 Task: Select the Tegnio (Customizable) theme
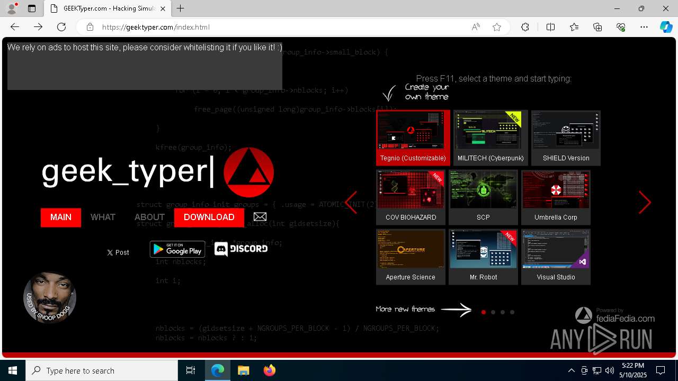click(413, 138)
